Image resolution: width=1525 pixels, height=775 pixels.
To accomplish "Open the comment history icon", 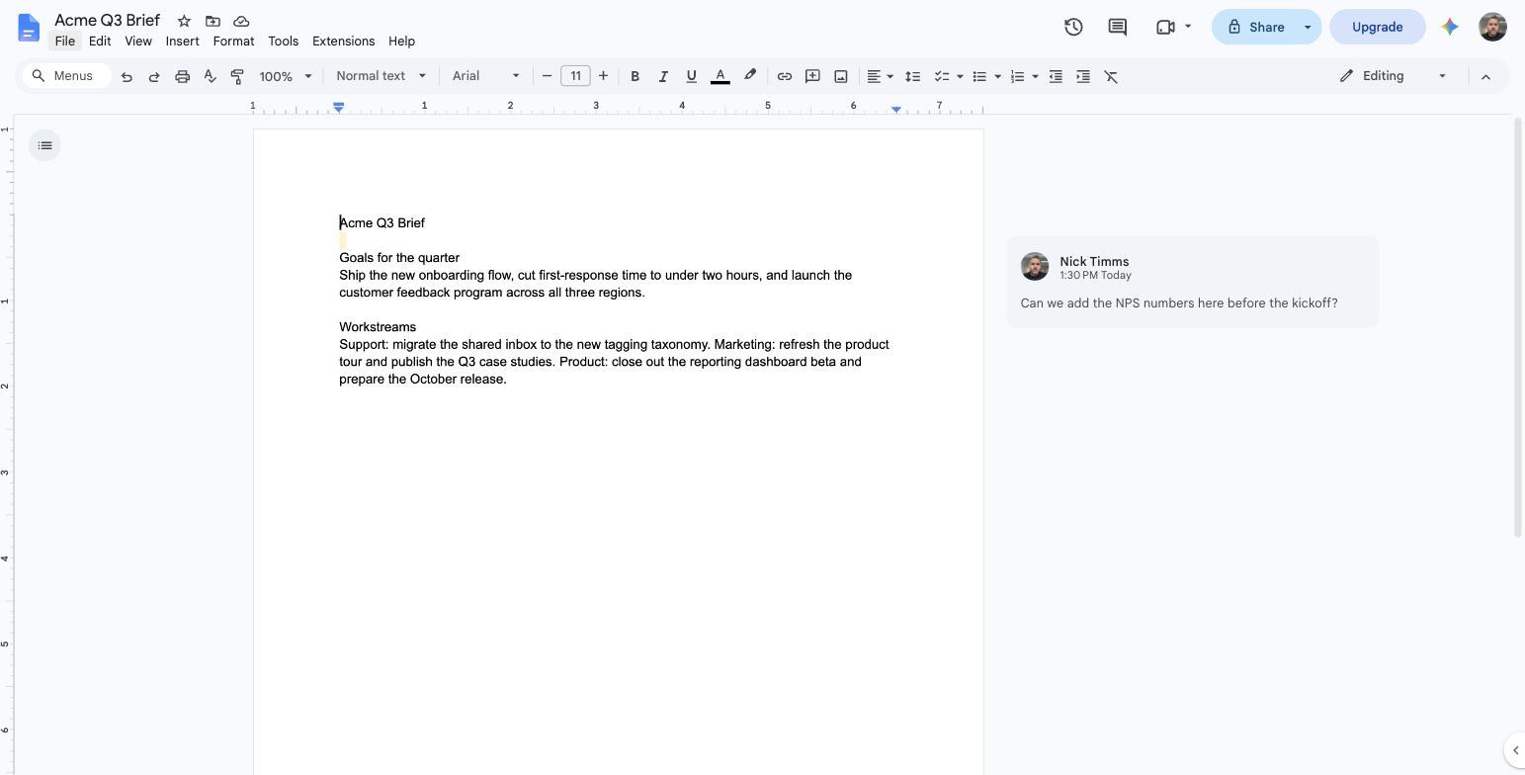I will click(x=1118, y=27).
